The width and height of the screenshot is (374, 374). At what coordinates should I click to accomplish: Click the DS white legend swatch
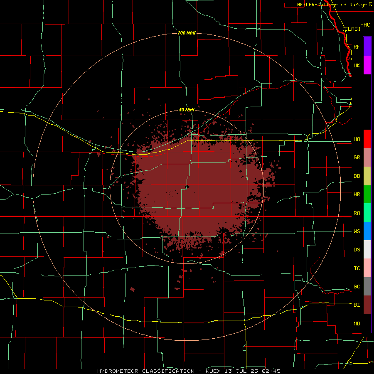click(367, 249)
